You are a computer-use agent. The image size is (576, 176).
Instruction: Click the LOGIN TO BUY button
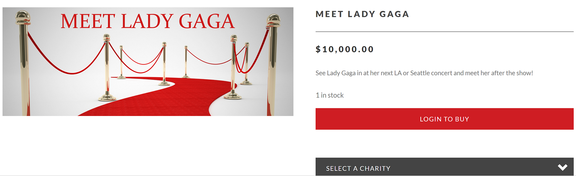pyautogui.click(x=444, y=119)
